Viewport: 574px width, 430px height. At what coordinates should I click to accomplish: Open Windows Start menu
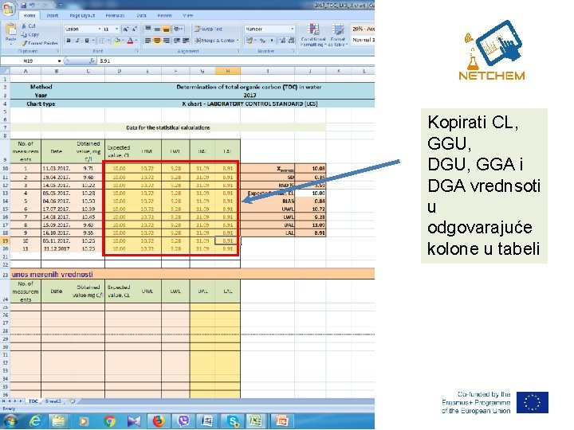click(x=9, y=421)
